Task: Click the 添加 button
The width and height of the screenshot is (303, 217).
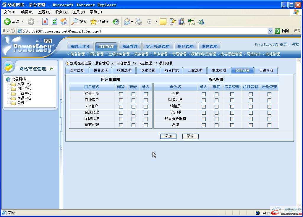Action: [168, 136]
